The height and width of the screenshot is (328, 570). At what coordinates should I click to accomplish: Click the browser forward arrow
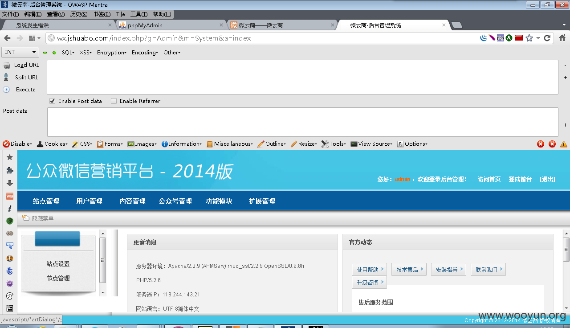[x=20, y=38]
